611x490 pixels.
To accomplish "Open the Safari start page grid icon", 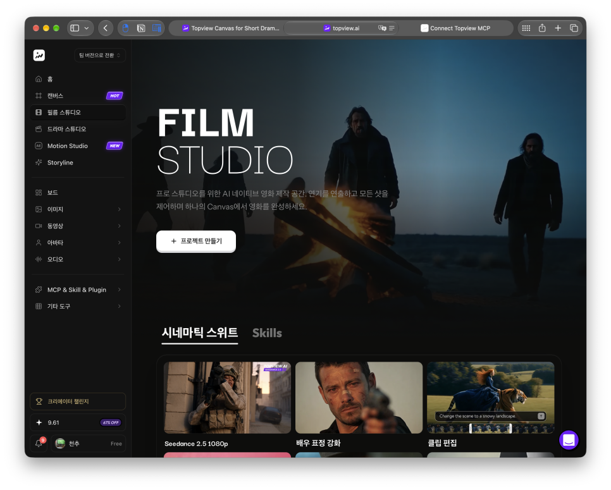I will (x=526, y=28).
